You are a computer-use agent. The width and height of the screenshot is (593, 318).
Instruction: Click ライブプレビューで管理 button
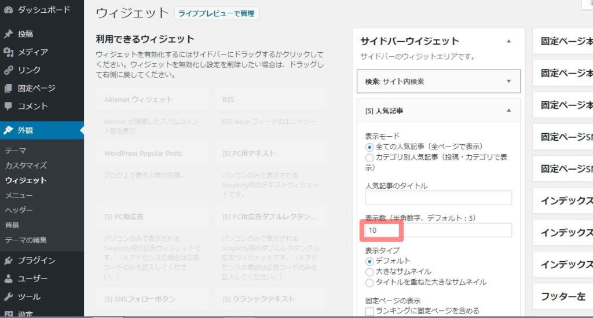pos(216,13)
